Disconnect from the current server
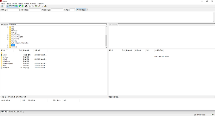Image resolution: width=215 pixels, height=116 pixels. pyautogui.click(x=30, y=6)
